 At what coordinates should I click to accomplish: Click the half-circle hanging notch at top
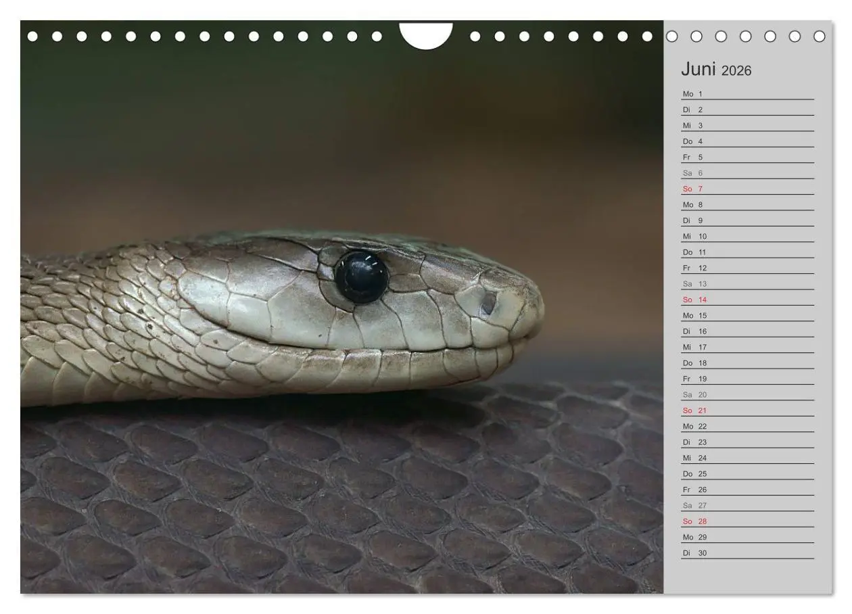click(426, 35)
